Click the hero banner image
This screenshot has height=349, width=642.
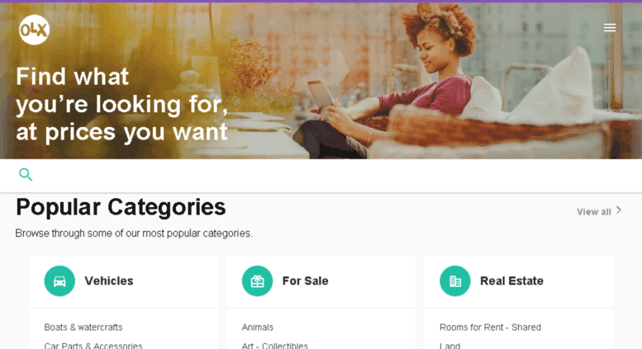[321, 81]
